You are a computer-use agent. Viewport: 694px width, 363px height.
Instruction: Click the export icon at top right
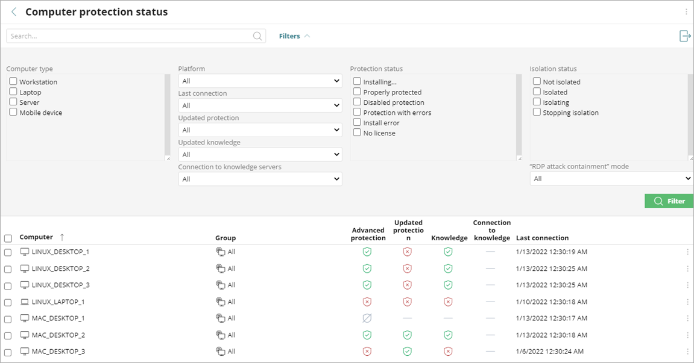[x=685, y=36]
